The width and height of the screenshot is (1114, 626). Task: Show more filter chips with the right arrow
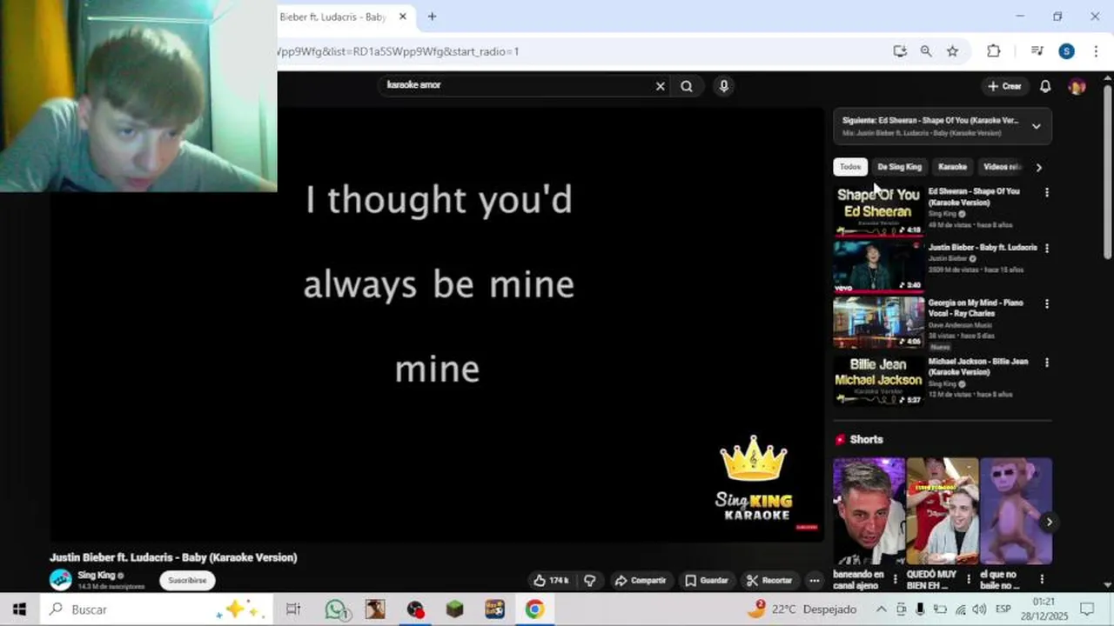coord(1038,167)
